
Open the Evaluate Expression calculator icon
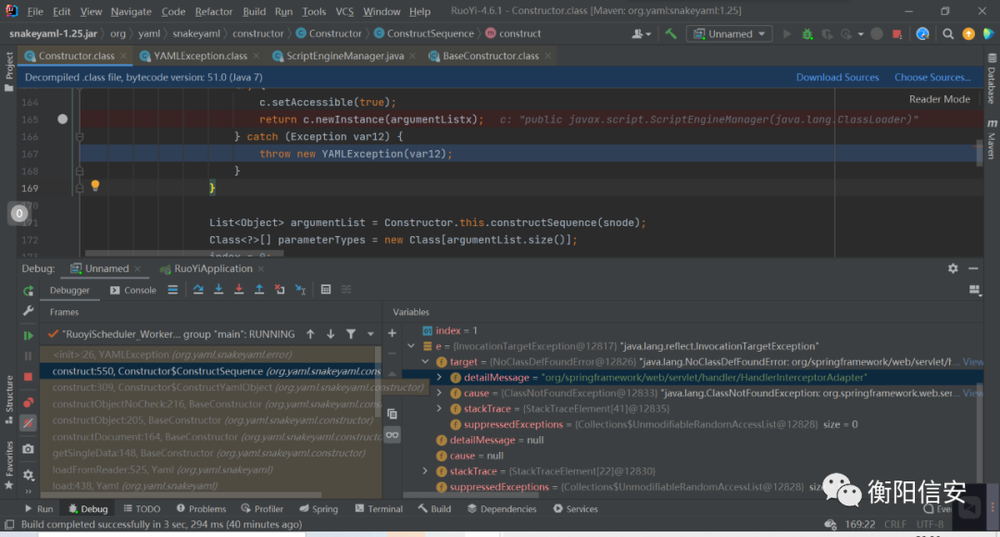click(326, 290)
